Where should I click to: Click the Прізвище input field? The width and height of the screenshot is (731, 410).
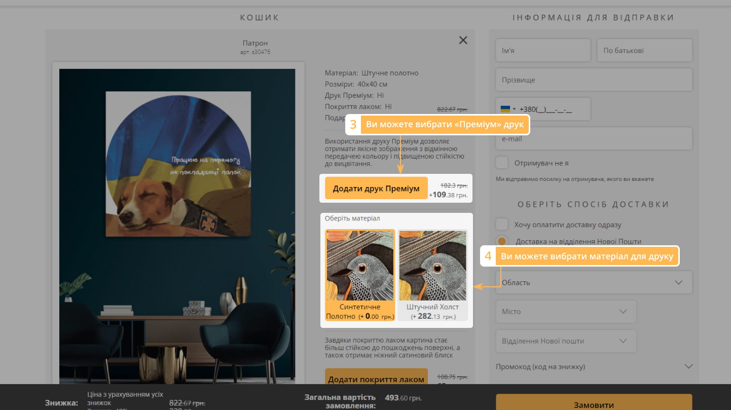[594, 80]
